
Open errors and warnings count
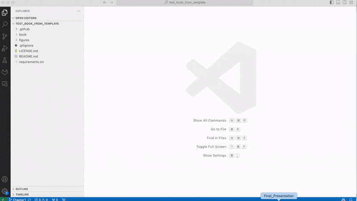41,200
